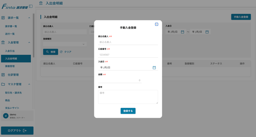The height and width of the screenshot is (137, 256).
Task: Open 入金引当 in sidebar
Action: pyautogui.click(x=10, y=51)
